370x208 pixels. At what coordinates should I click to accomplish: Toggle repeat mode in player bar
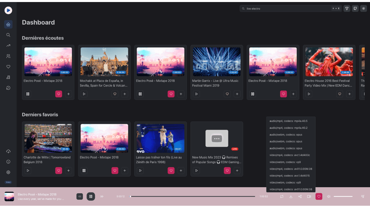click(x=282, y=196)
